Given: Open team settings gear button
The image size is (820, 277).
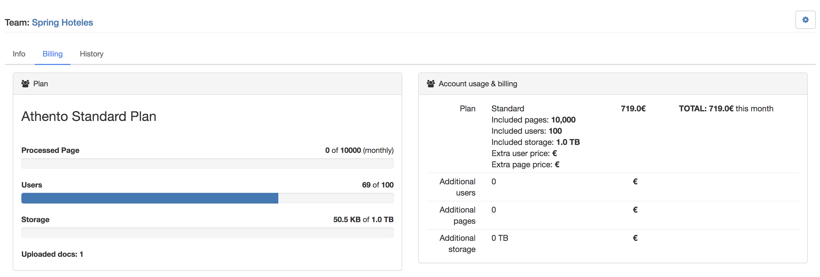Looking at the screenshot, I should pyautogui.click(x=805, y=20).
